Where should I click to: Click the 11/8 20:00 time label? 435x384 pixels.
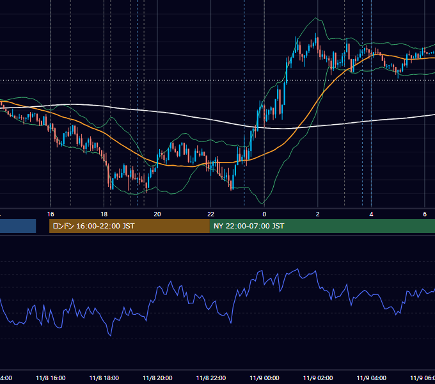click(x=157, y=378)
